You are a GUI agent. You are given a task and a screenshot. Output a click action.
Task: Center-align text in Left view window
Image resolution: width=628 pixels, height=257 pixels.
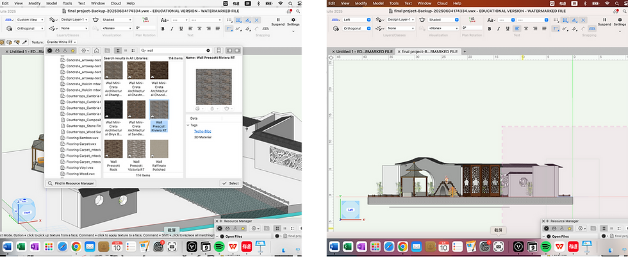(x=526, y=28)
